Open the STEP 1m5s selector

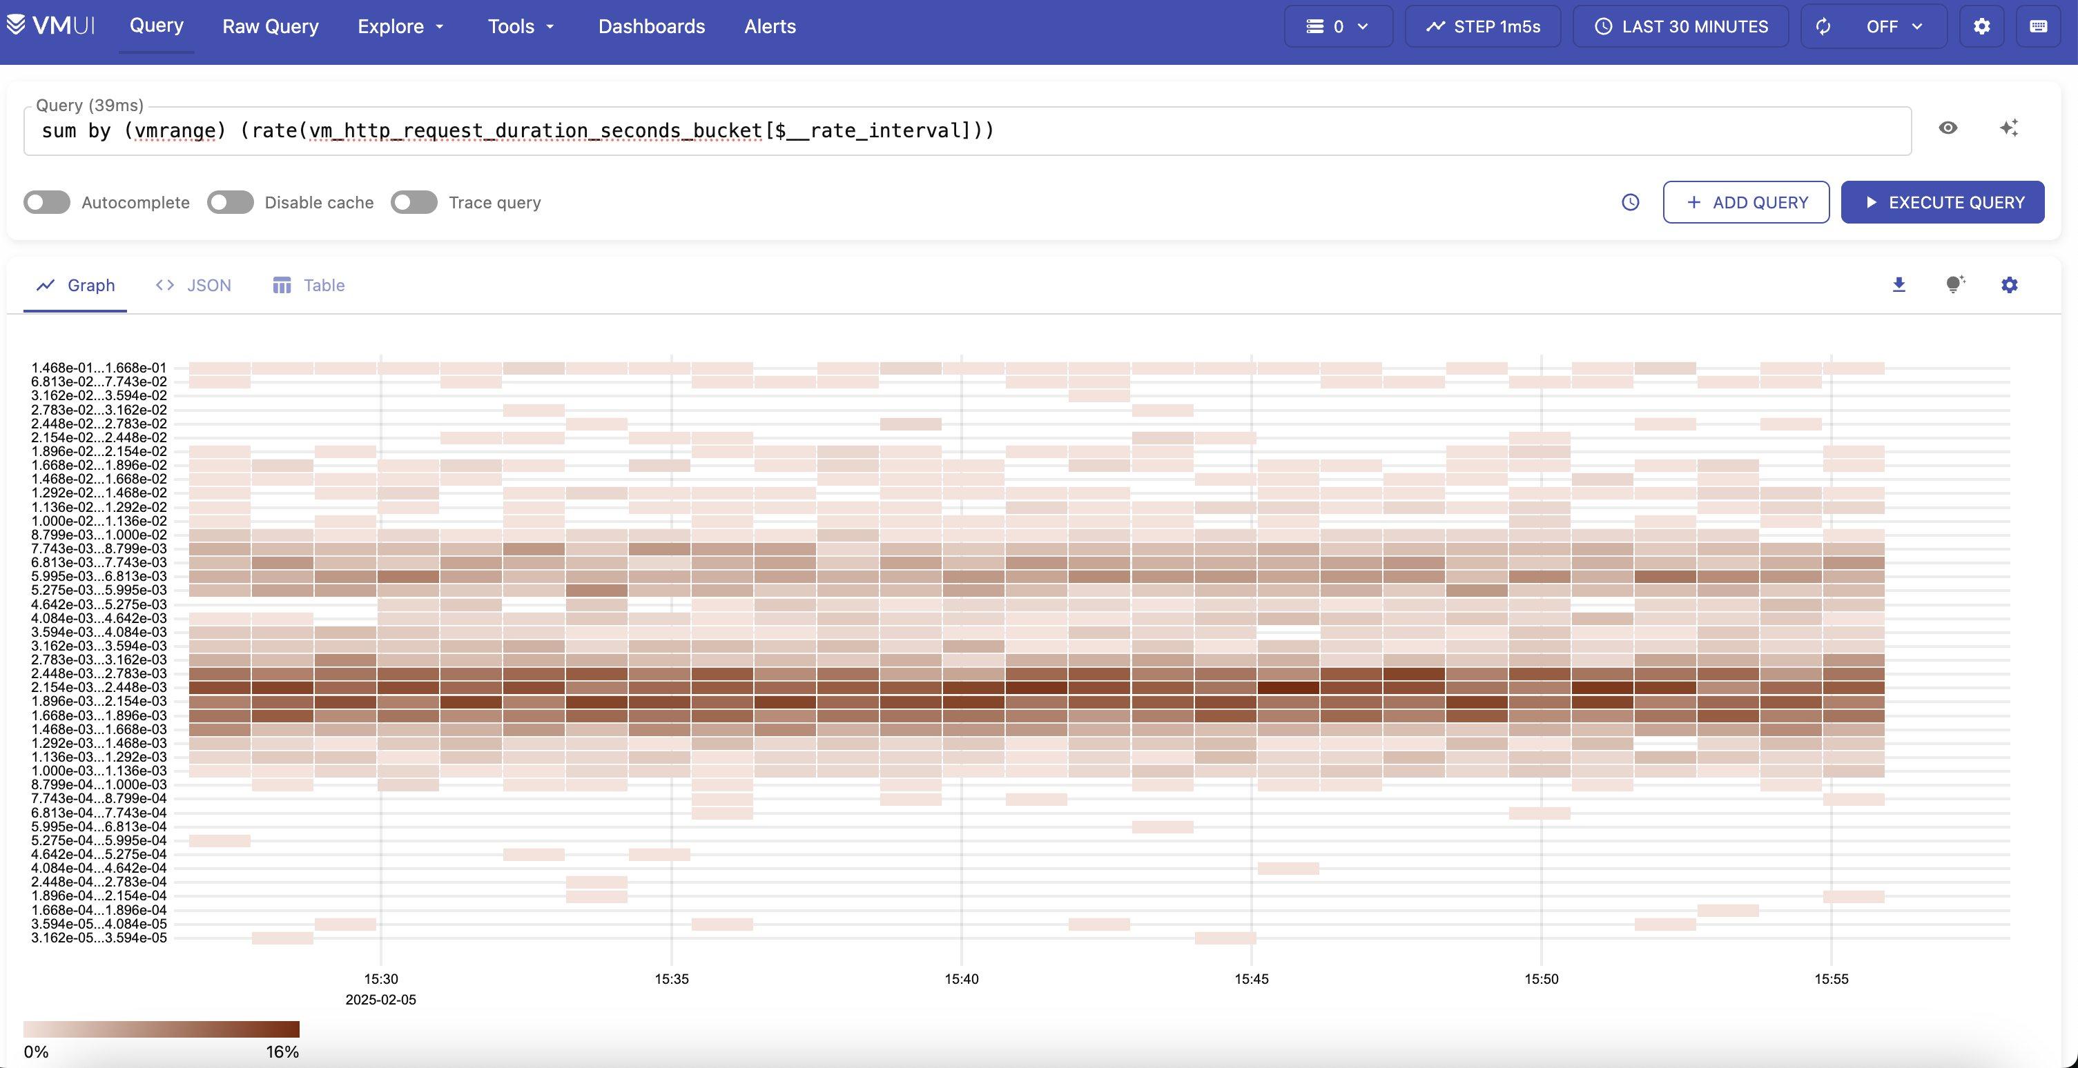pyautogui.click(x=1483, y=27)
